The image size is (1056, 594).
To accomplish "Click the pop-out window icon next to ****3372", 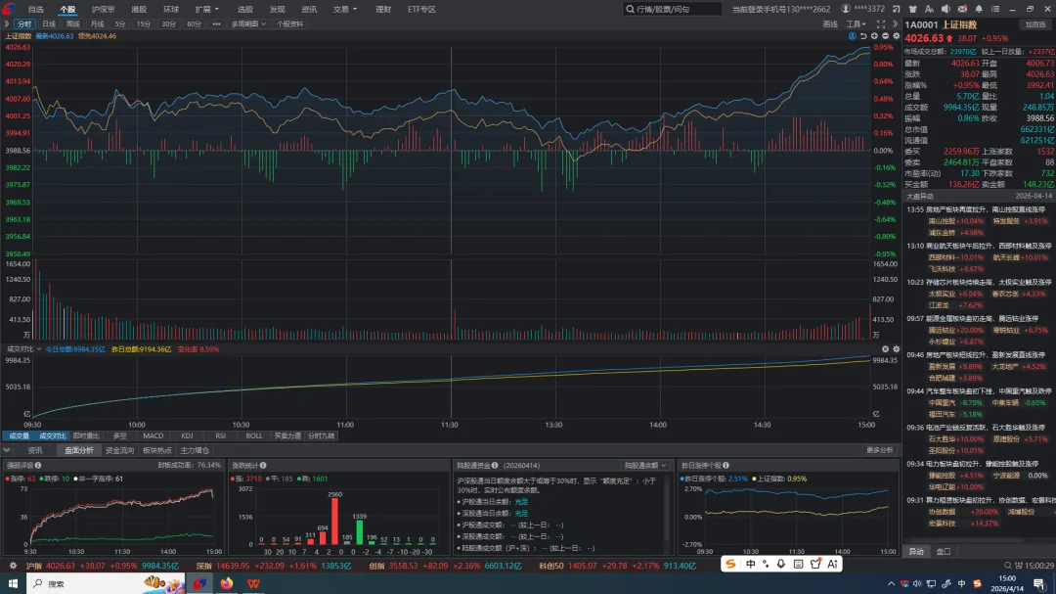I will [897, 9].
